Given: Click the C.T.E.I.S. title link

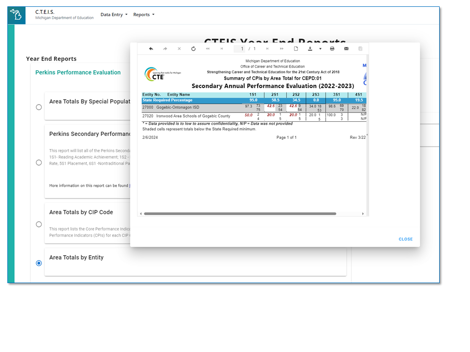Looking at the screenshot, I should coord(45,12).
